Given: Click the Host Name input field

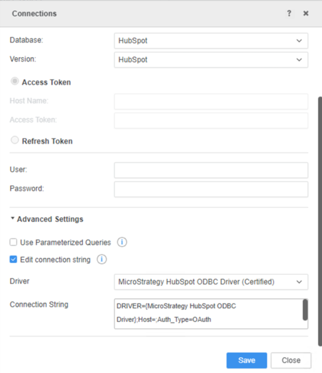Looking at the screenshot, I should (211, 101).
